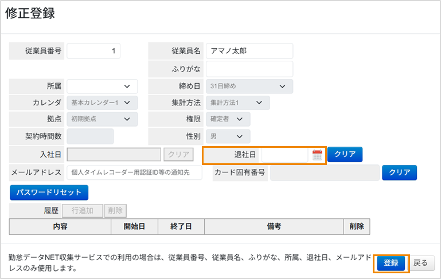The width and height of the screenshot is (441, 279).
Task: Click the 従業員番号 label
Action: pos(43,51)
